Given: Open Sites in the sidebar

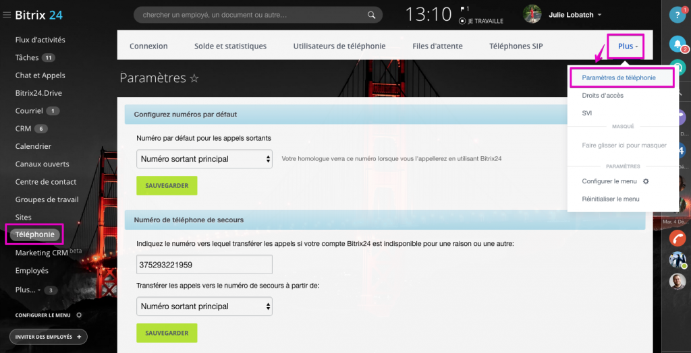Looking at the screenshot, I should coord(24,217).
